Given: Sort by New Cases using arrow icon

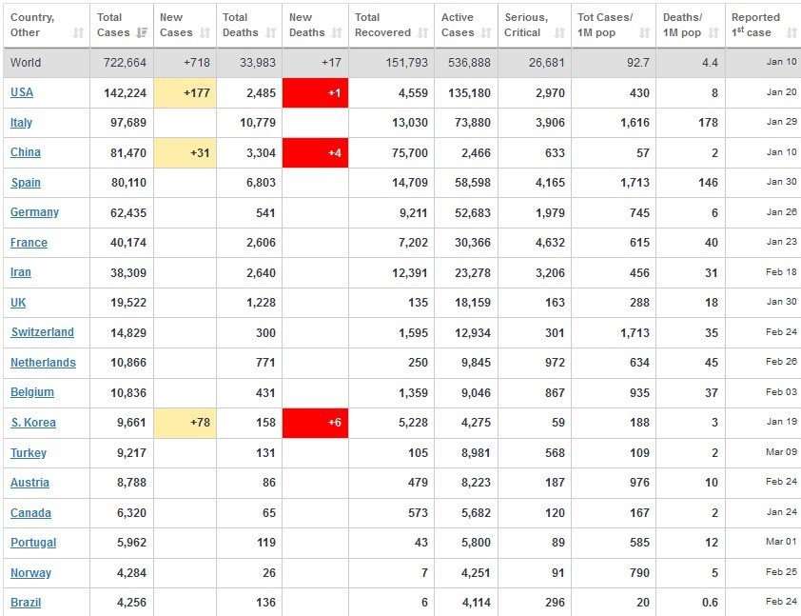Looking at the screenshot, I should click(205, 33).
